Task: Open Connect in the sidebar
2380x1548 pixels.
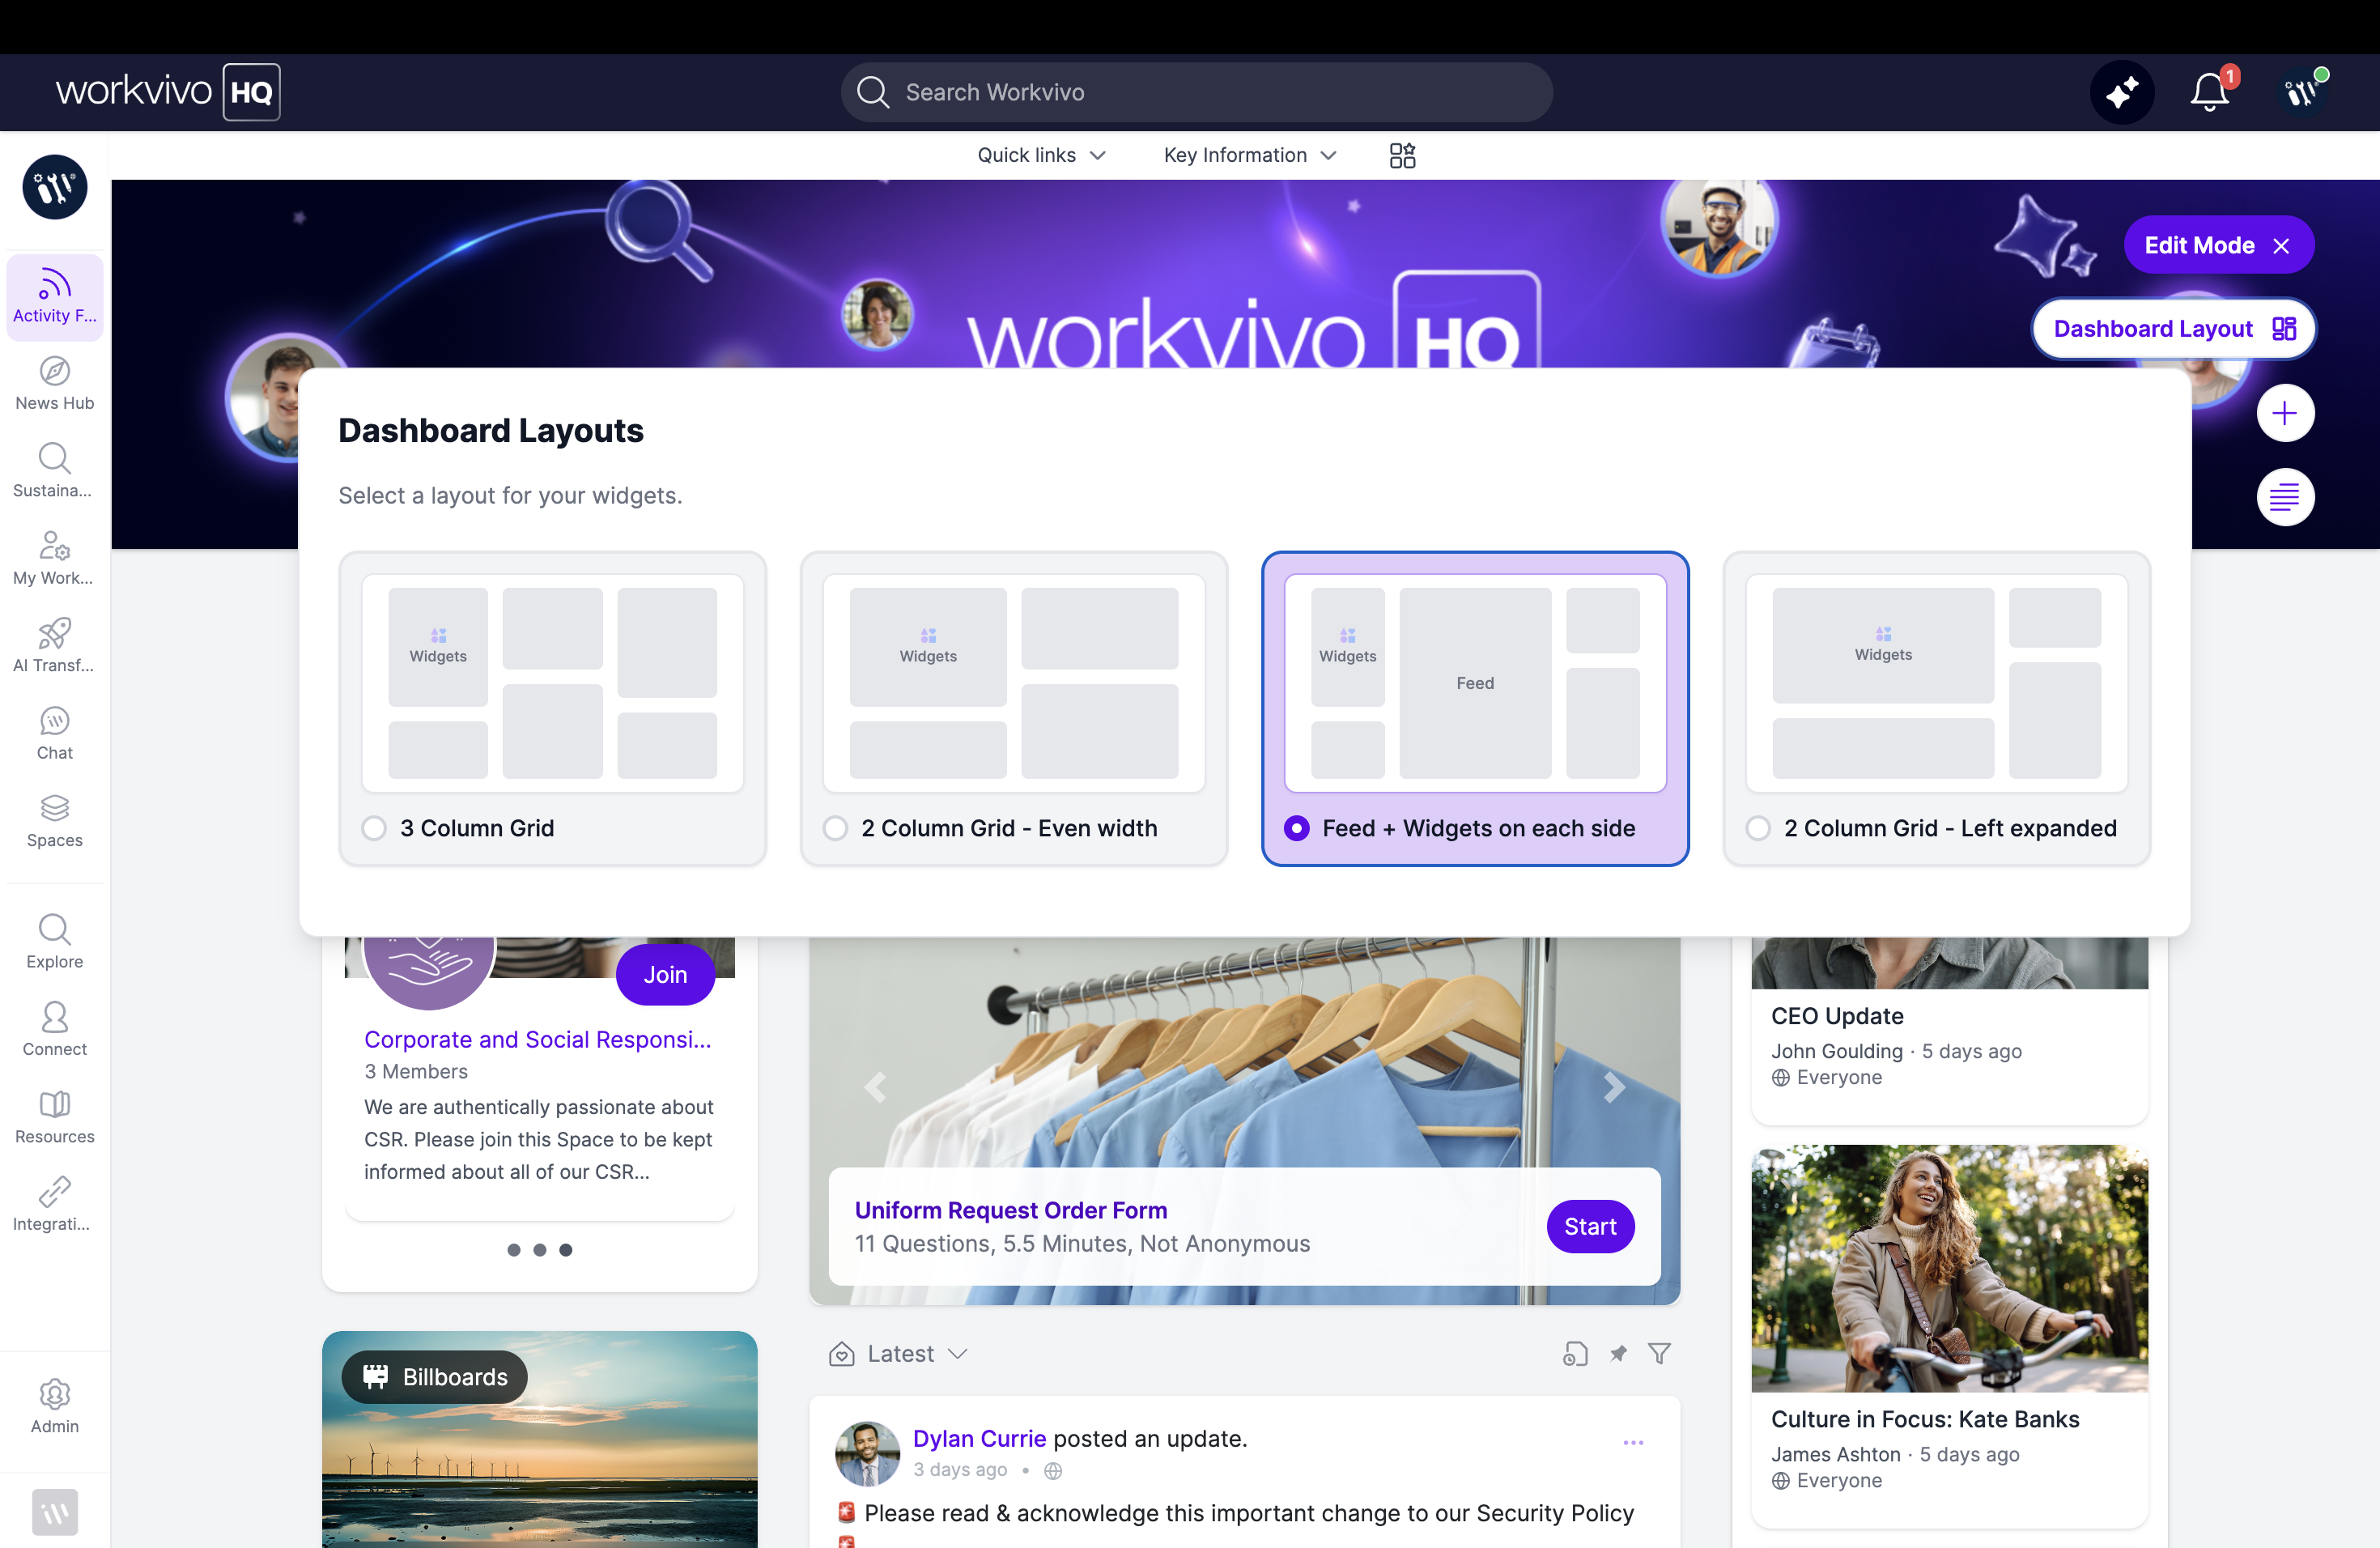Action: [x=55, y=1029]
